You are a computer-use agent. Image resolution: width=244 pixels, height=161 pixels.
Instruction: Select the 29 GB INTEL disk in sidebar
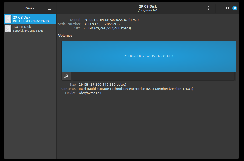pos(30,19)
